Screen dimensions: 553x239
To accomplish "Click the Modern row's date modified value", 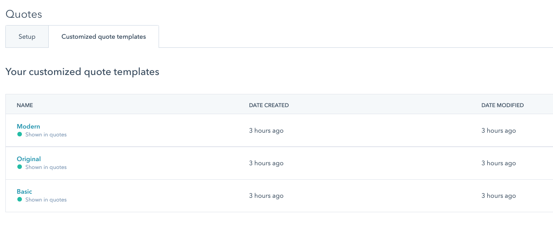I will click(499, 131).
